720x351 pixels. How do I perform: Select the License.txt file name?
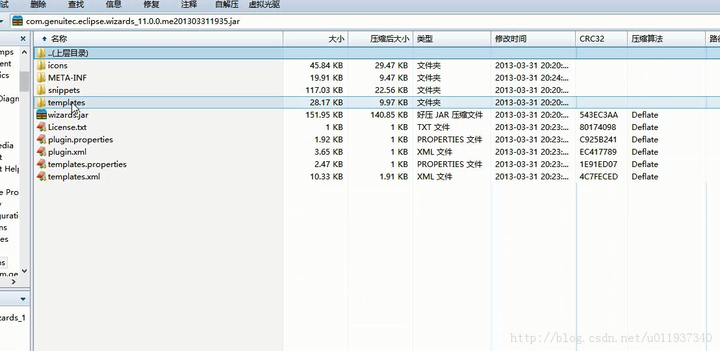coord(67,127)
